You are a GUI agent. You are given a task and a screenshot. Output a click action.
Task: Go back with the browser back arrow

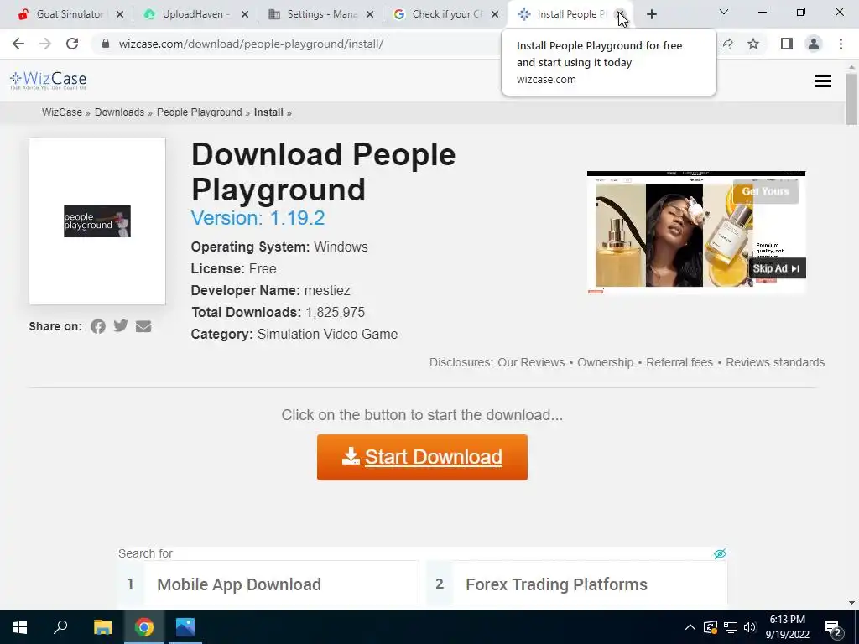[x=18, y=44]
